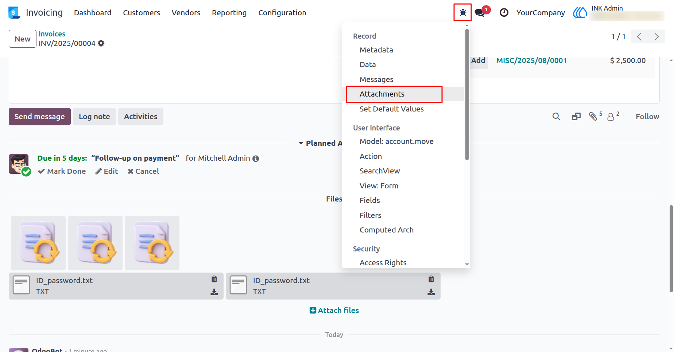
Task: Click the first ID_password.txt file type icon
Action: (x=22, y=285)
